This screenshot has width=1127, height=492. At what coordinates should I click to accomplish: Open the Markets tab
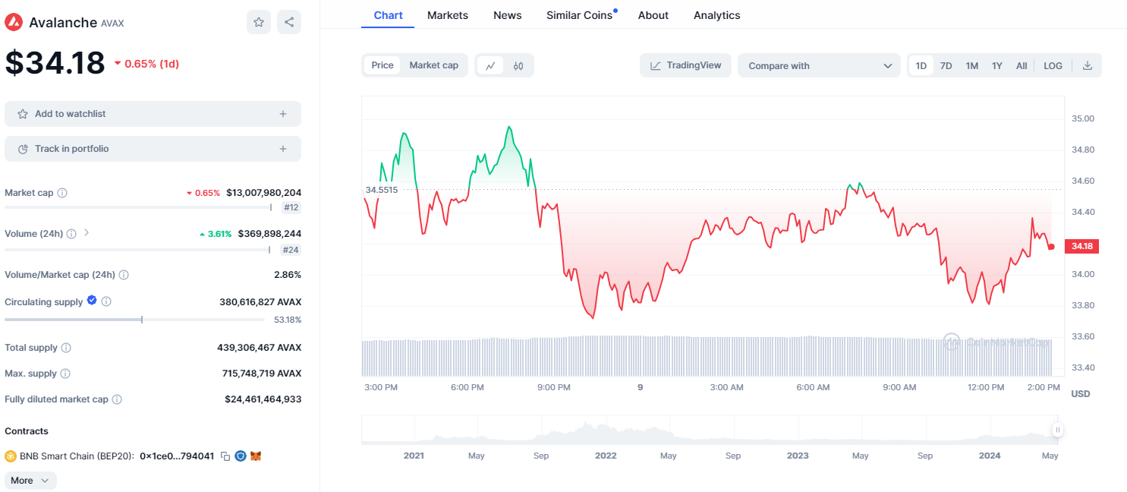448,15
